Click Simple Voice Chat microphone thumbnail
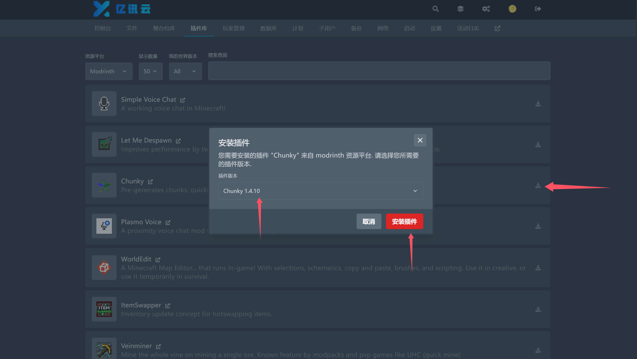This screenshot has width=637, height=359. 104,104
